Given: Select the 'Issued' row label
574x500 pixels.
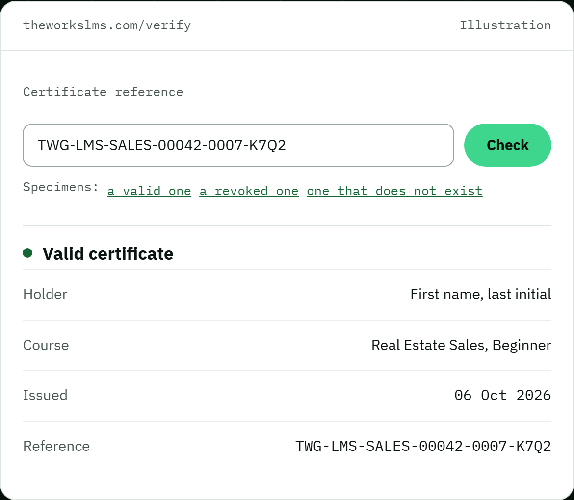Looking at the screenshot, I should (45, 395).
